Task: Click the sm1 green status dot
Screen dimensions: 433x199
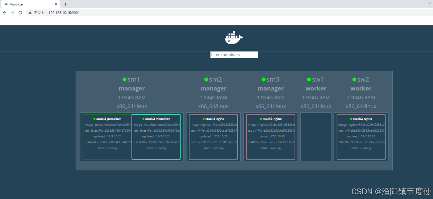Action: click(x=125, y=80)
